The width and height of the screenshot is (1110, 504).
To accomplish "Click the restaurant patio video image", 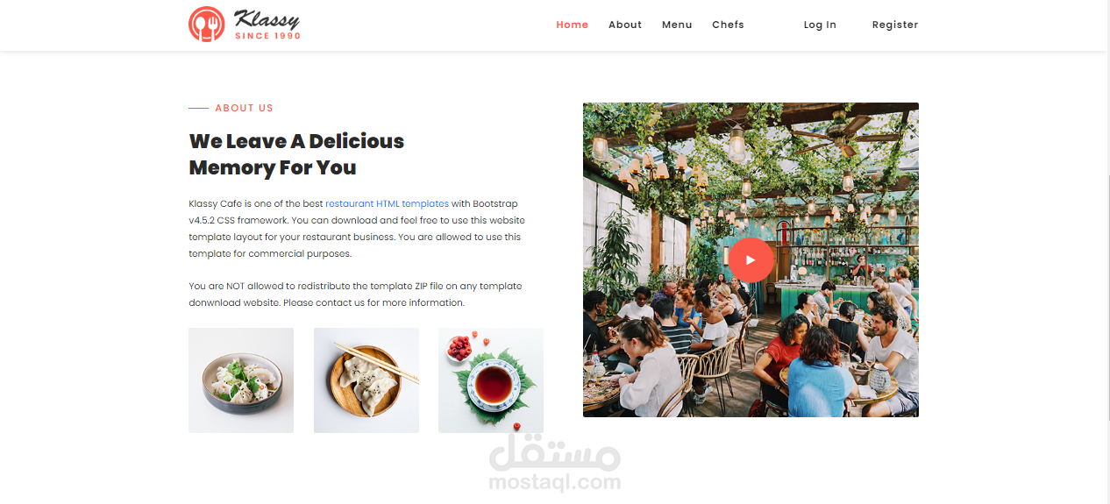I will click(751, 259).
